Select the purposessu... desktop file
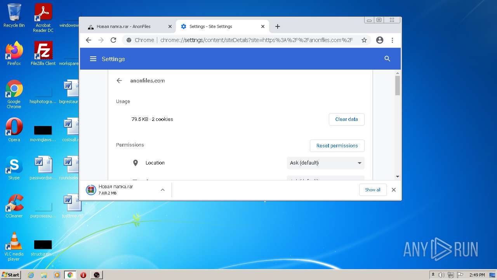This screenshot has width=497, height=280. [x=43, y=210]
